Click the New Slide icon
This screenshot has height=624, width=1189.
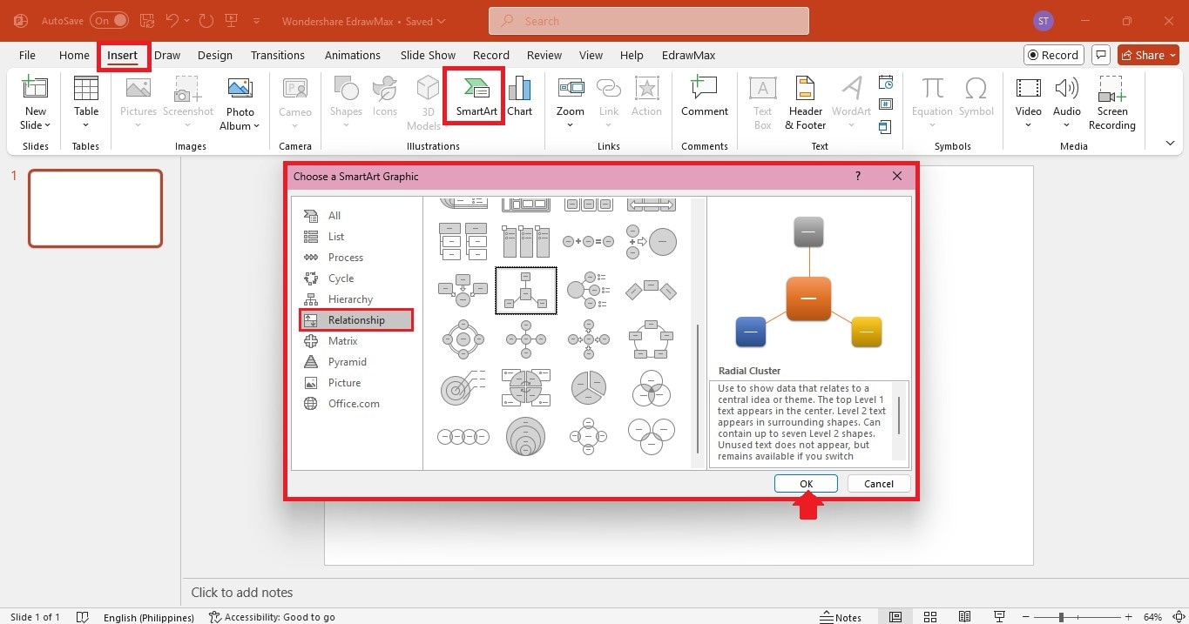[35, 89]
